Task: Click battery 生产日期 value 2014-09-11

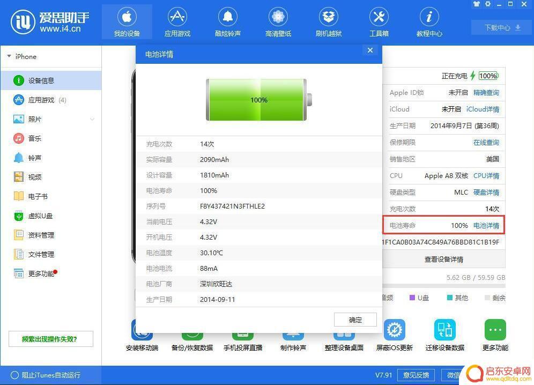Action: click(218, 300)
